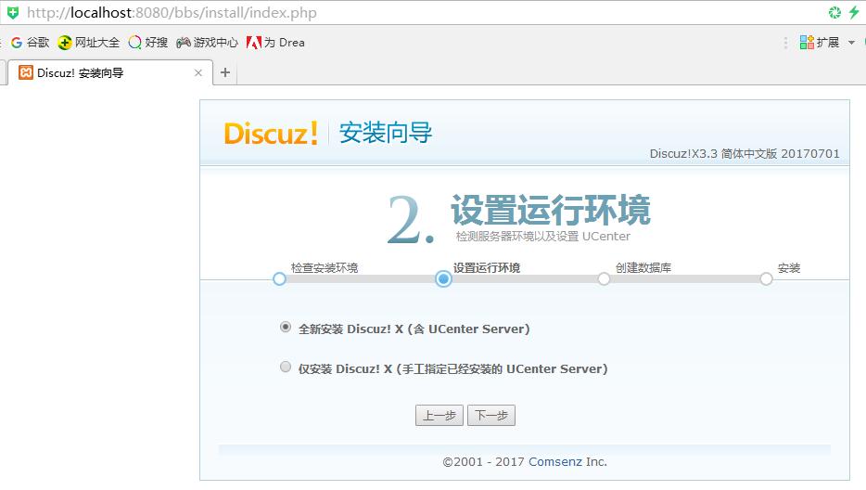Click the 检查安装环境 step marker
Image resolution: width=866 pixels, height=490 pixels.
pyautogui.click(x=279, y=278)
